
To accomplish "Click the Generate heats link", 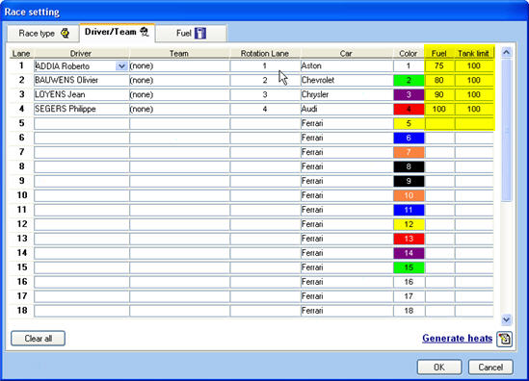I will [457, 339].
